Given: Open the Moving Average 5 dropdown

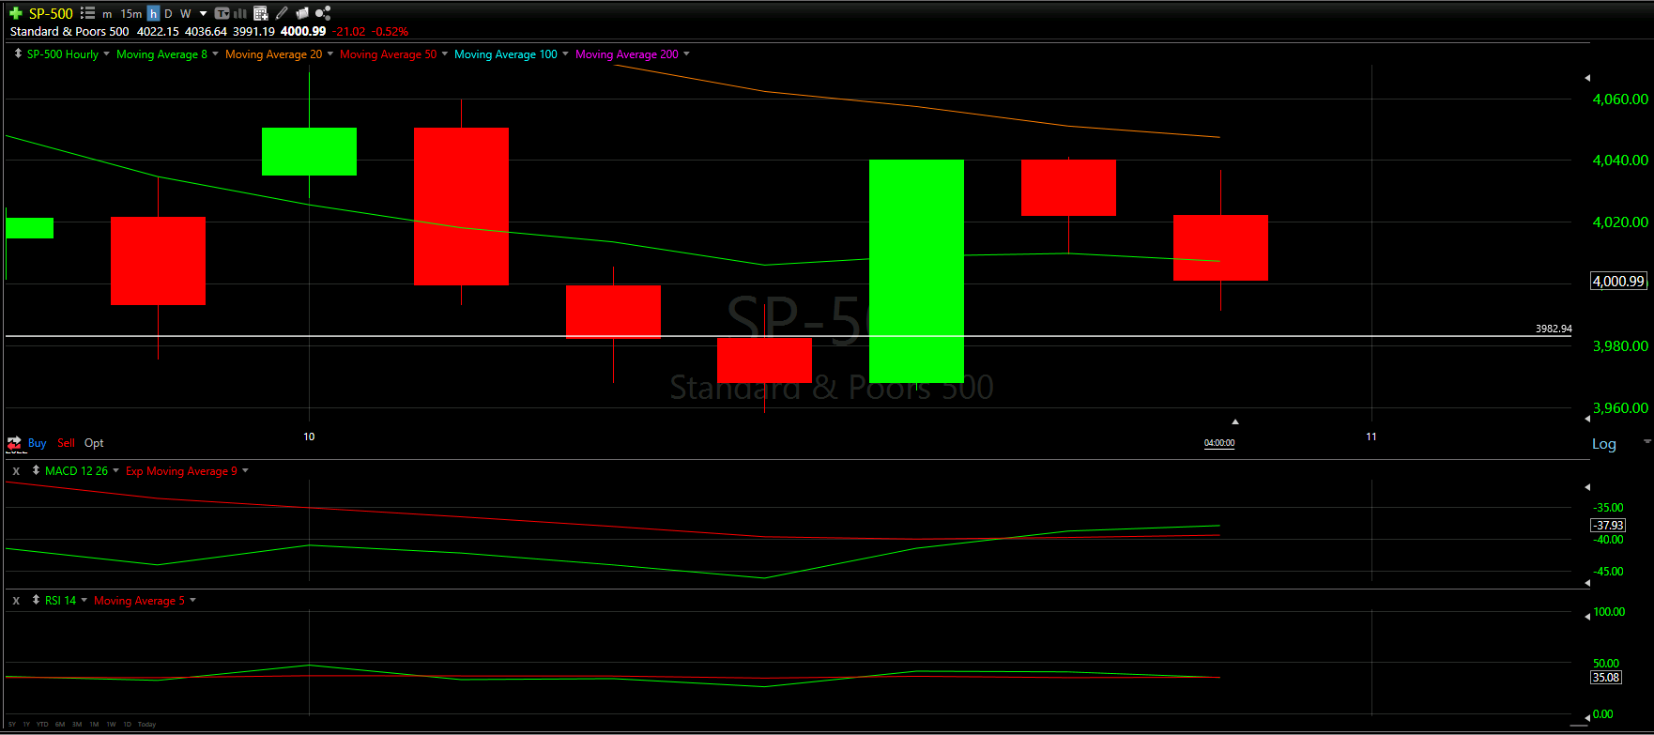Looking at the screenshot, I should [x=192, y=600].
